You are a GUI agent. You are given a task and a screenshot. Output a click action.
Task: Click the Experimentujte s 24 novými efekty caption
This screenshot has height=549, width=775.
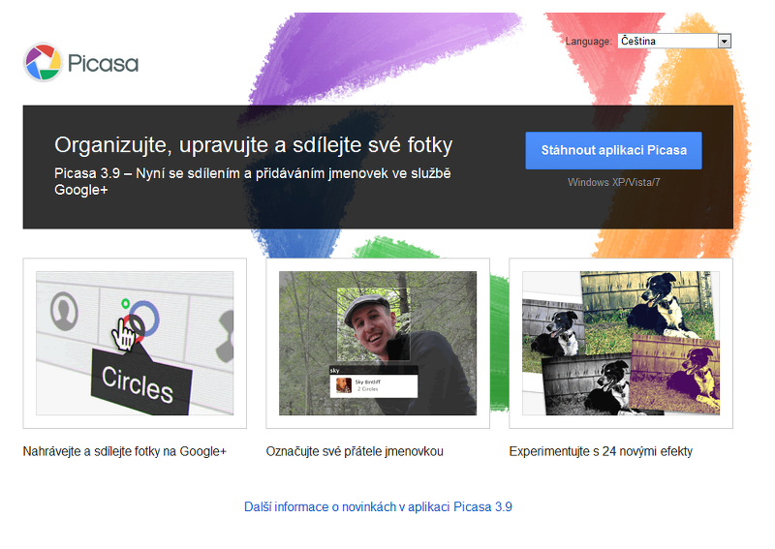pos(601,451)
